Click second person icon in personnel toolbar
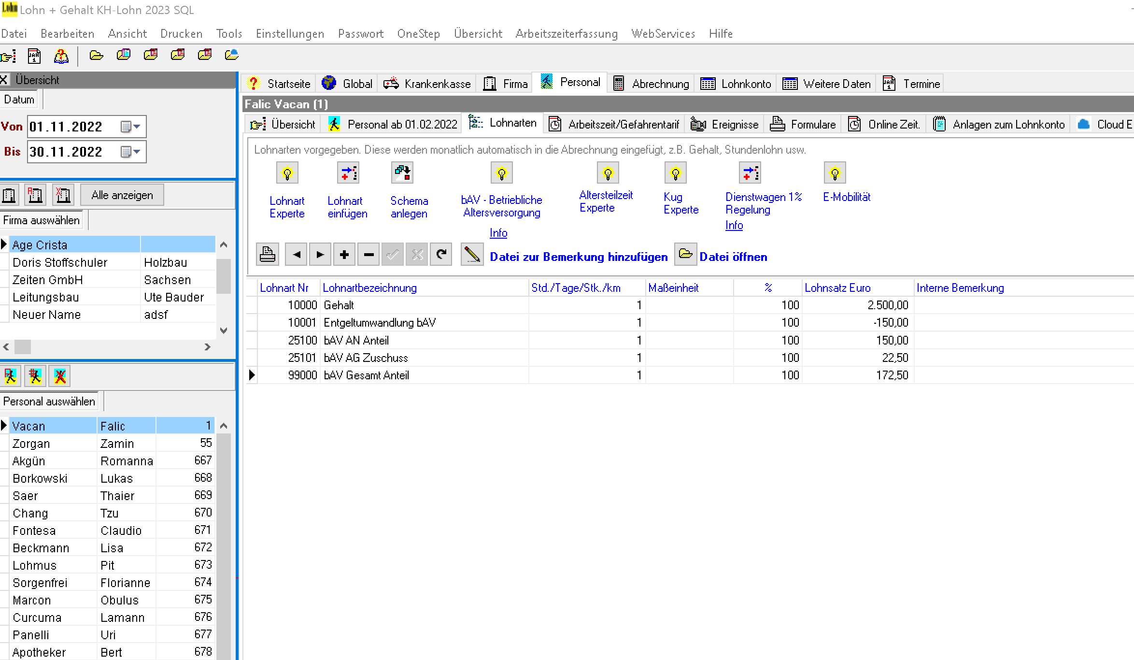 (x=35, y=376)
